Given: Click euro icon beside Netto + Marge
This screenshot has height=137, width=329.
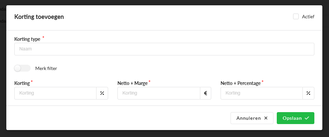Looking at the screenshot, I should point(205,93).
